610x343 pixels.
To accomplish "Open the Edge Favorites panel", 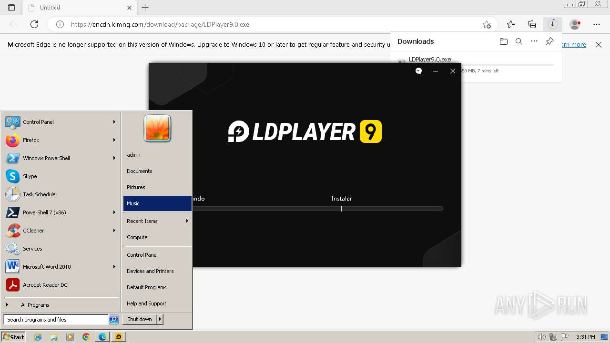I will pyautogui.click(x=511, y=24).
